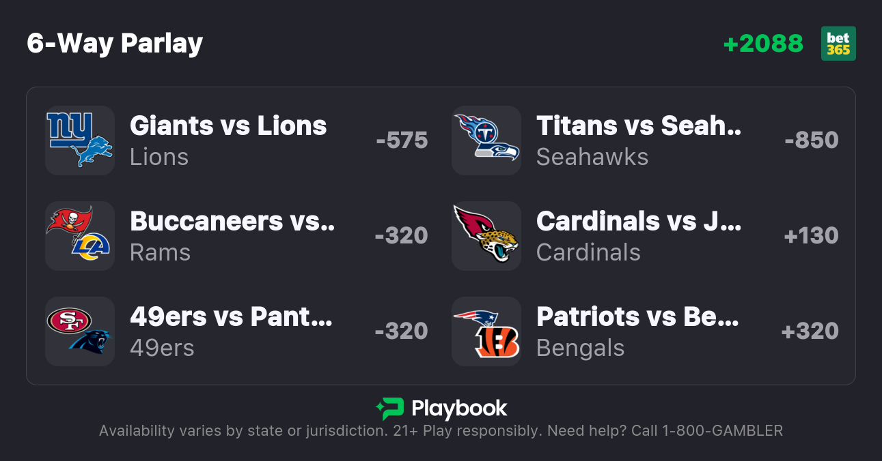Click the bet365 sportsbook logo
This screenshot has width=882, height=461.
point(838,44)
